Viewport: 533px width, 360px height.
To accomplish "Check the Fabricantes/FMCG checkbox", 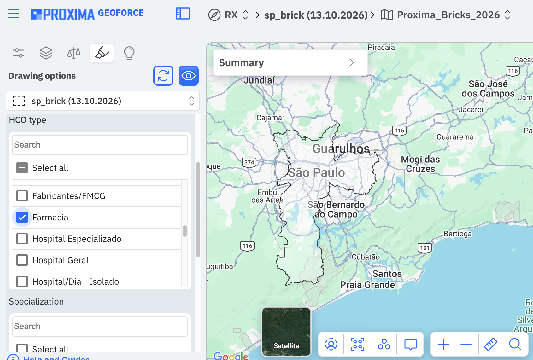I will pos(22,196).
